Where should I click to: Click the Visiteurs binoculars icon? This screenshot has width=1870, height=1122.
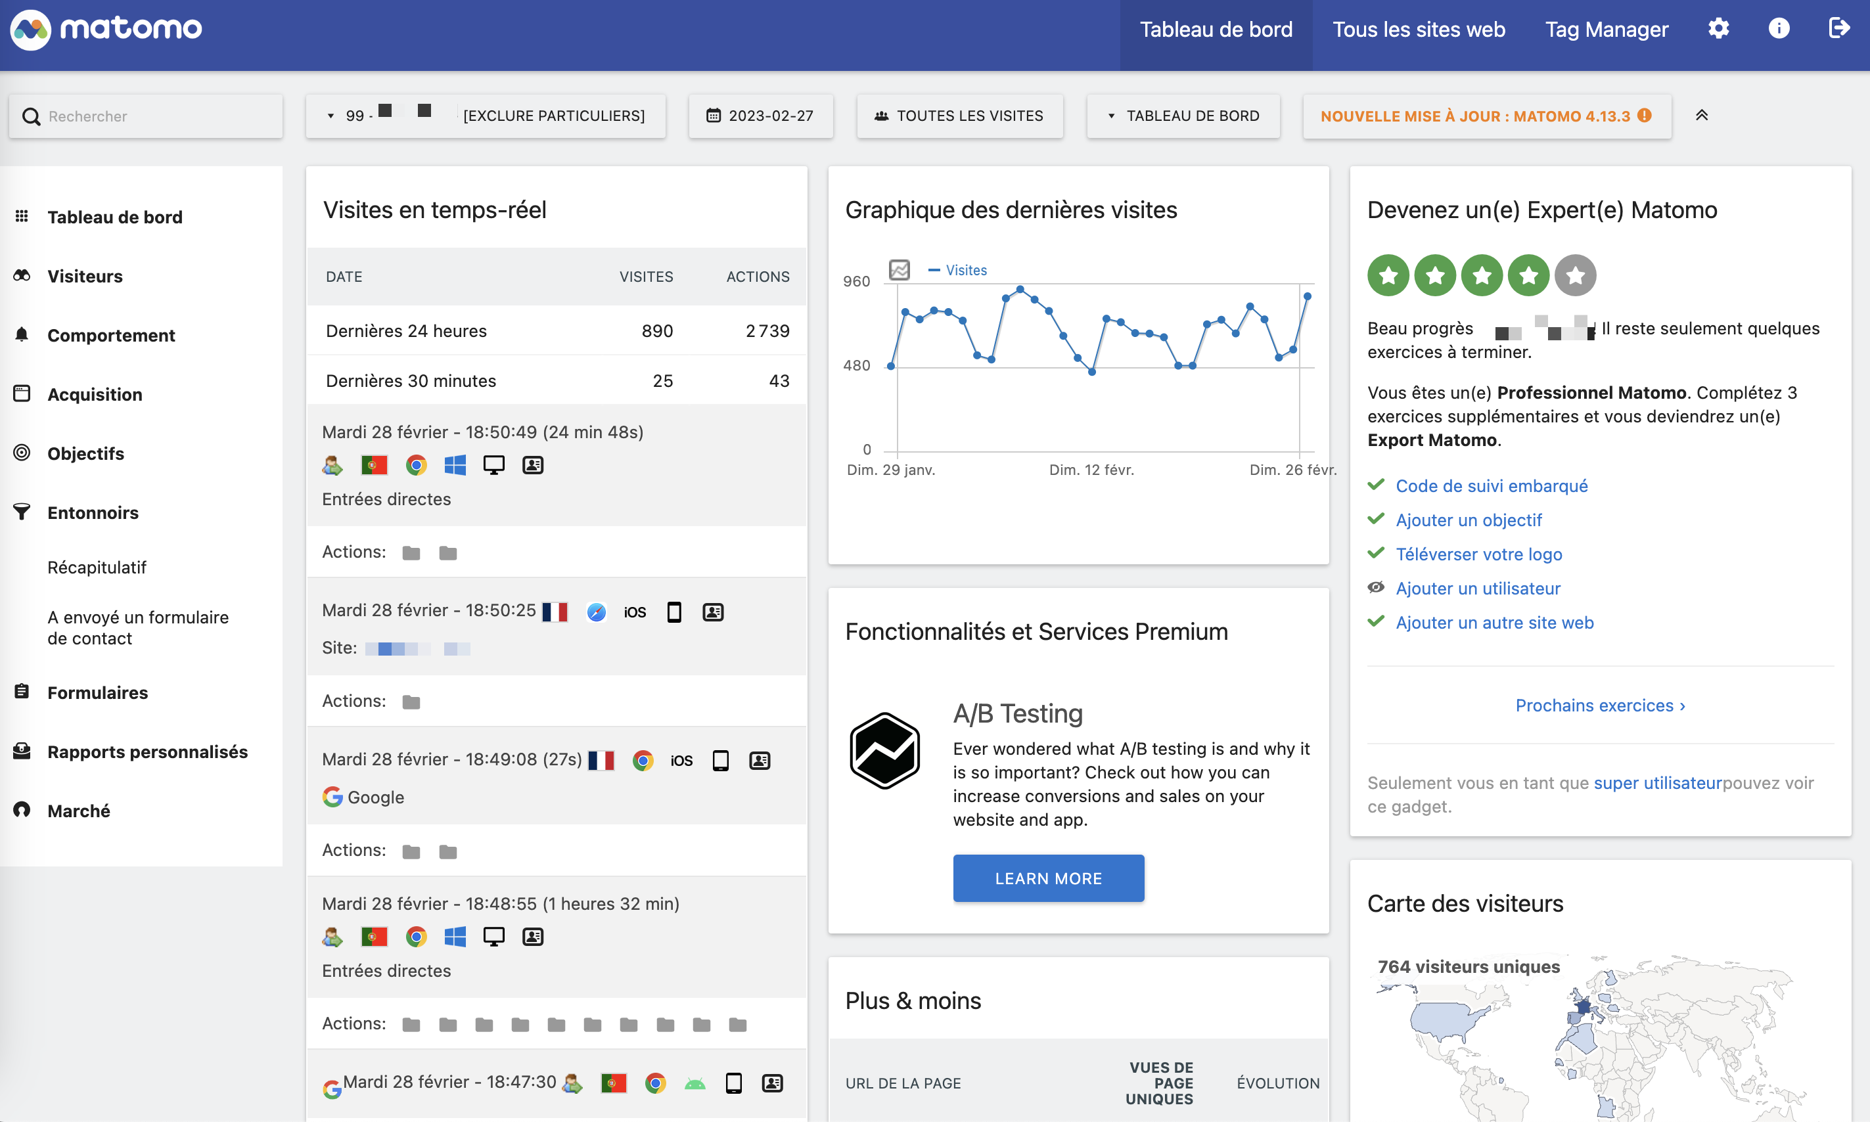point(22,275)
